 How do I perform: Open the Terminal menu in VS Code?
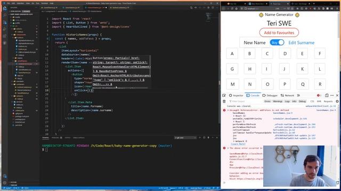44,4
